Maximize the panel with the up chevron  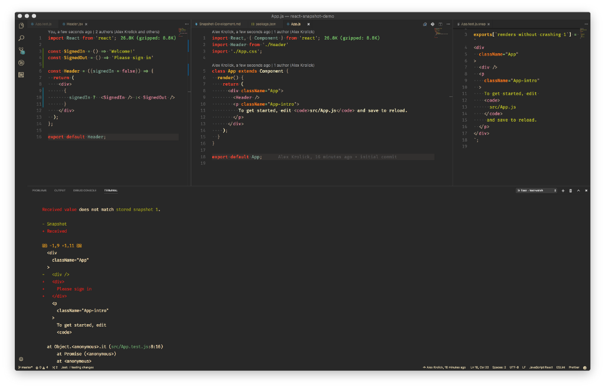click(x=578, y=191)
